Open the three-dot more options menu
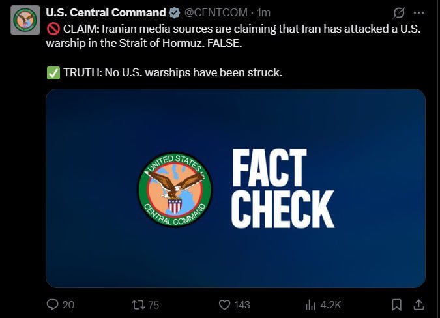440x318 pixels. tap(418, 12)
